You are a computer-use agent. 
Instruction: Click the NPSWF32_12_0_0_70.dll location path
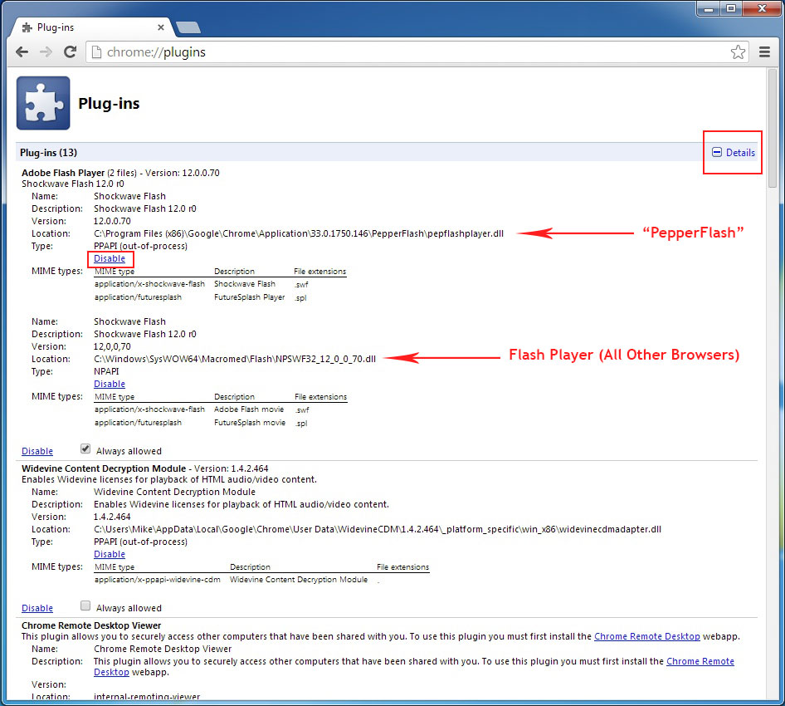click(235, 359)
